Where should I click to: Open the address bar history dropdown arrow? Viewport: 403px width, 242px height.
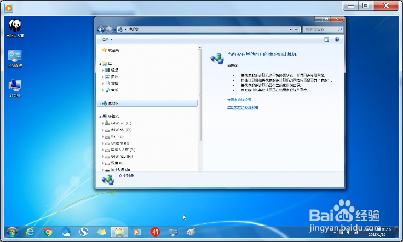tap(290, 30)
